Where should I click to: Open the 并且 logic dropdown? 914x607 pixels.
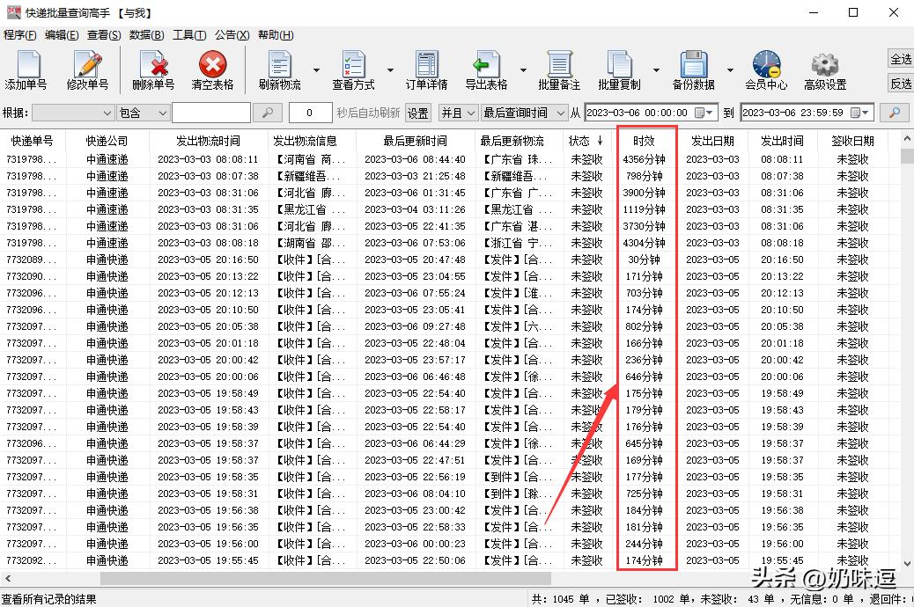tap(458, 113)
